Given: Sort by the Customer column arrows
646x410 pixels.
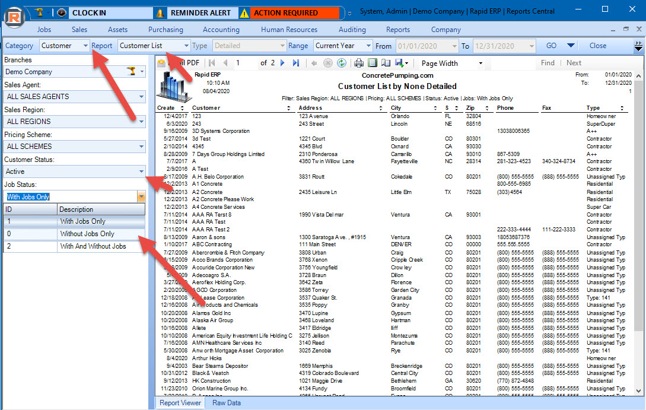Looking at the screenshot, I should pyautogui.click(x=288, y=108).
